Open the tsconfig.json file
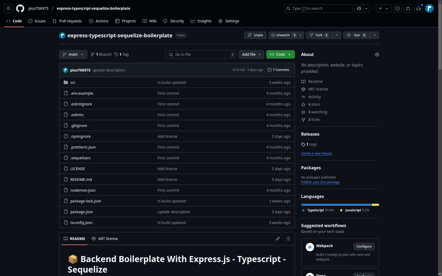This screenshot has height=276, width=442. [x=81, y=223]
